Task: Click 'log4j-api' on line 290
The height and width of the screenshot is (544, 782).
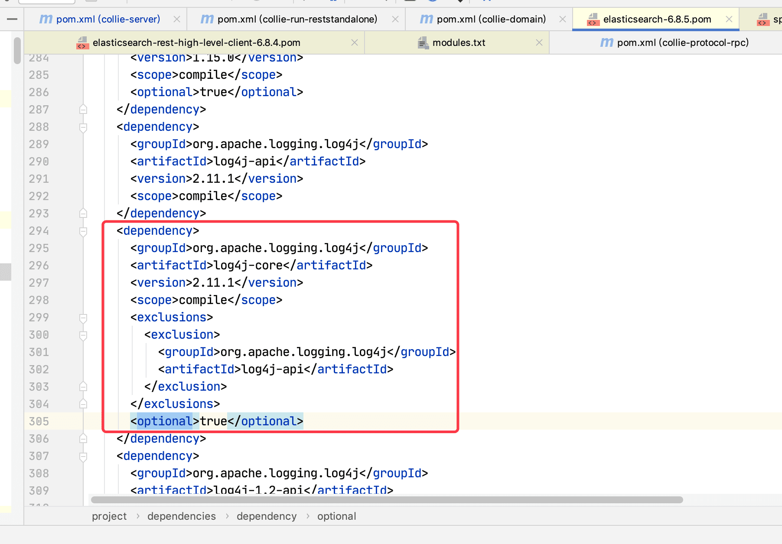Action: pos(245,161)
